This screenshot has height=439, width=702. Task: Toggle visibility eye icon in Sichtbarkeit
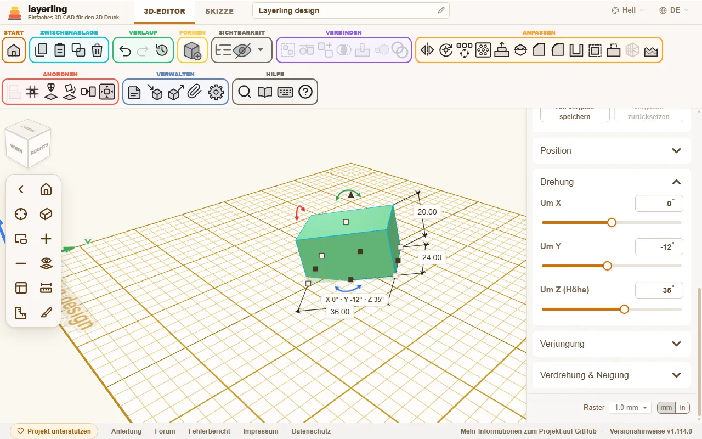242,50
